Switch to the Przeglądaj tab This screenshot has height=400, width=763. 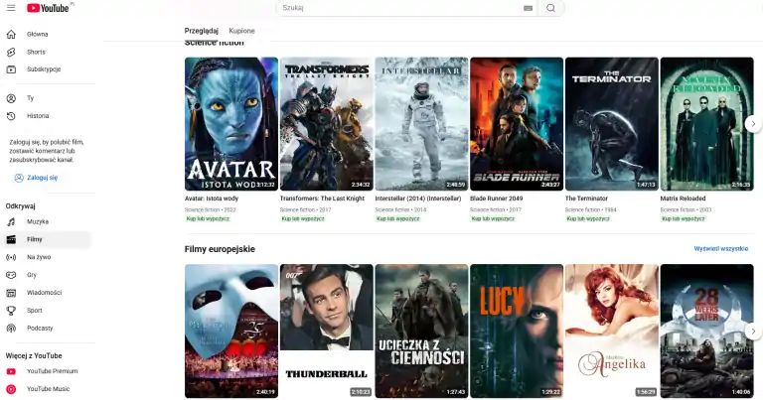click(x=202, y=31)
